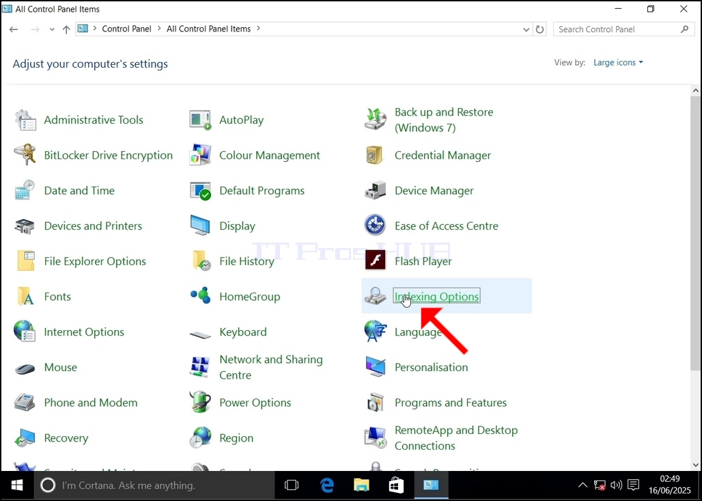The width and height of the screenshot is (702, 501).
Task: Show hidden system tray icons
Action: pyautogui.click(x=582, y=485)
